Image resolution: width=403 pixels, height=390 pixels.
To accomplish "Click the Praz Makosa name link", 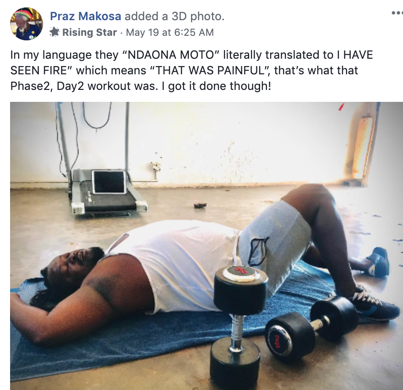I will (85, 16).
